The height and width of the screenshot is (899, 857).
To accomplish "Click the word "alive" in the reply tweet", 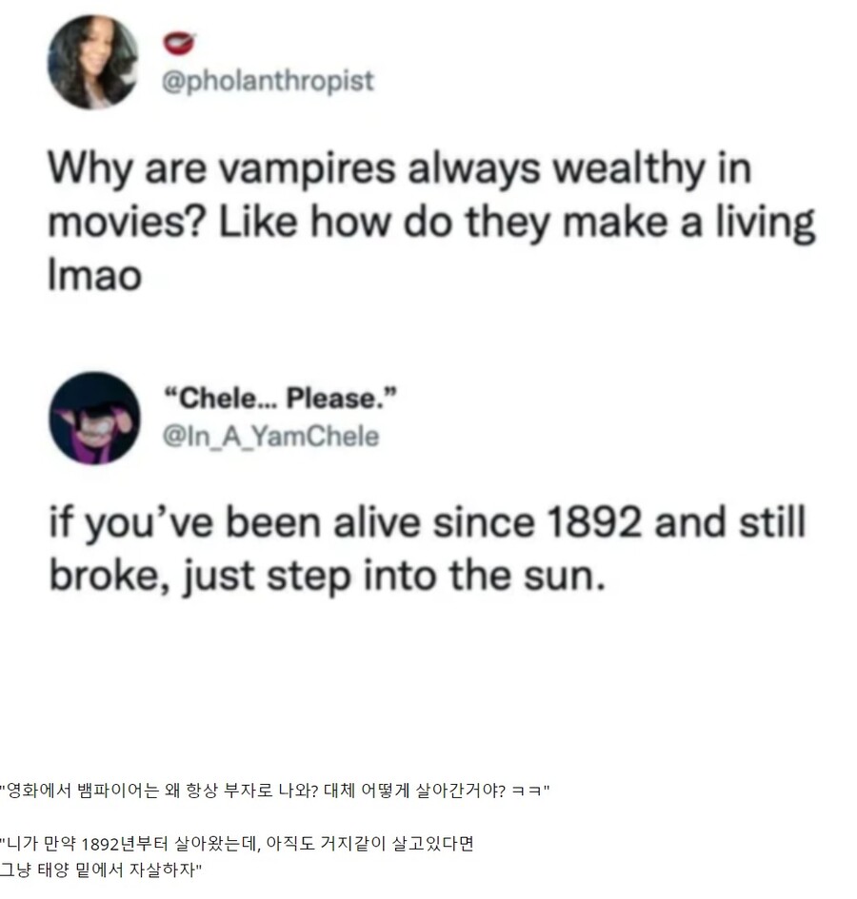I will click(377, 521).
